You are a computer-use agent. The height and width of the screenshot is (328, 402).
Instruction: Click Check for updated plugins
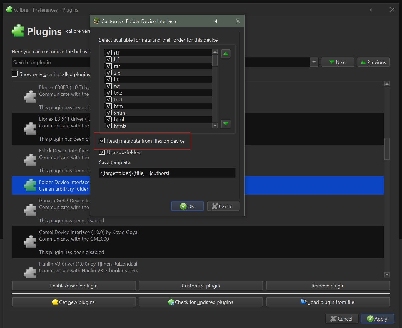201,302
